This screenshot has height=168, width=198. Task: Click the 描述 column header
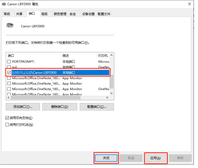click(x=79, y=56)
